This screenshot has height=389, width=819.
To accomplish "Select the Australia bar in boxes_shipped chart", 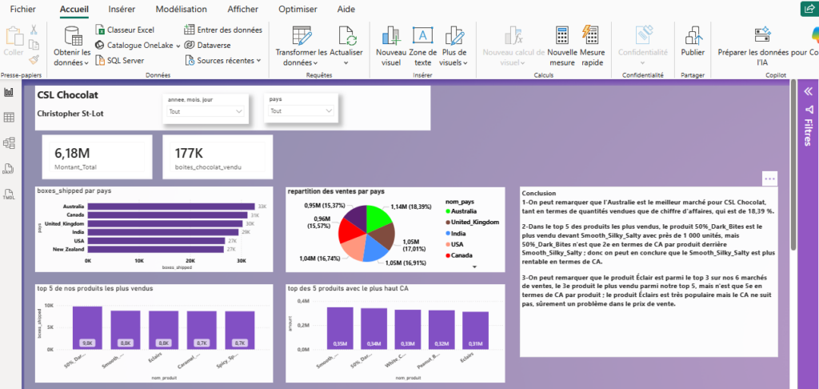I will point(171,207).
